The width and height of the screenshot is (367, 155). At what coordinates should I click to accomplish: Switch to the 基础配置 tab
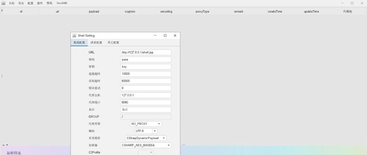click(x=79, y=43)
